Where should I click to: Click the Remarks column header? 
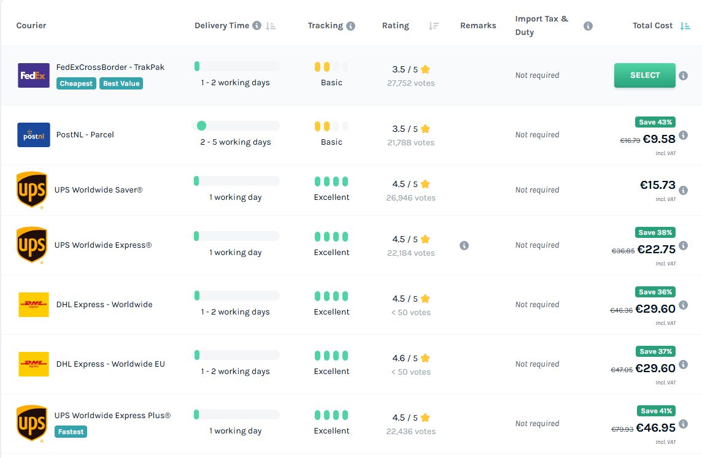tap(478, 26)
